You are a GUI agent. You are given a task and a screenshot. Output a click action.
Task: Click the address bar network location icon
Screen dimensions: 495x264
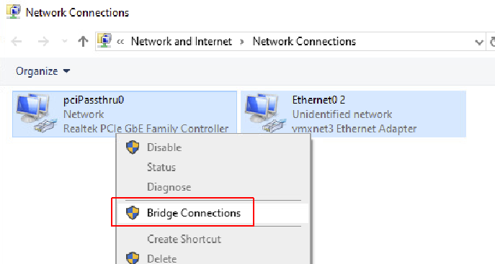(x=104, y=41)
